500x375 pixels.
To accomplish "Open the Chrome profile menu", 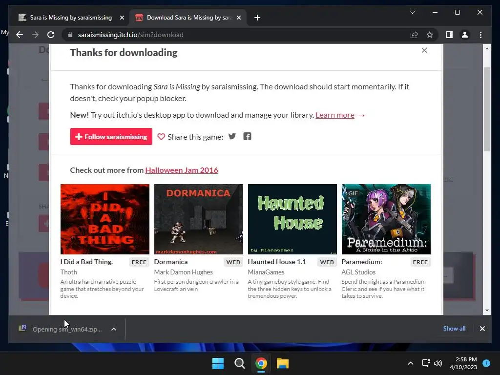I will click(465, 35).
